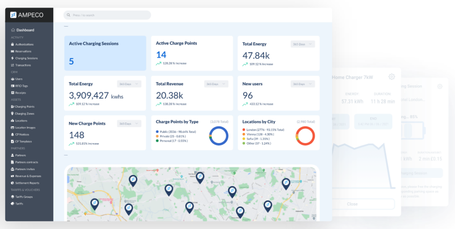Click the trend arrow under New users
Screen dimensions: 455x229
click(x=245, y=104)
